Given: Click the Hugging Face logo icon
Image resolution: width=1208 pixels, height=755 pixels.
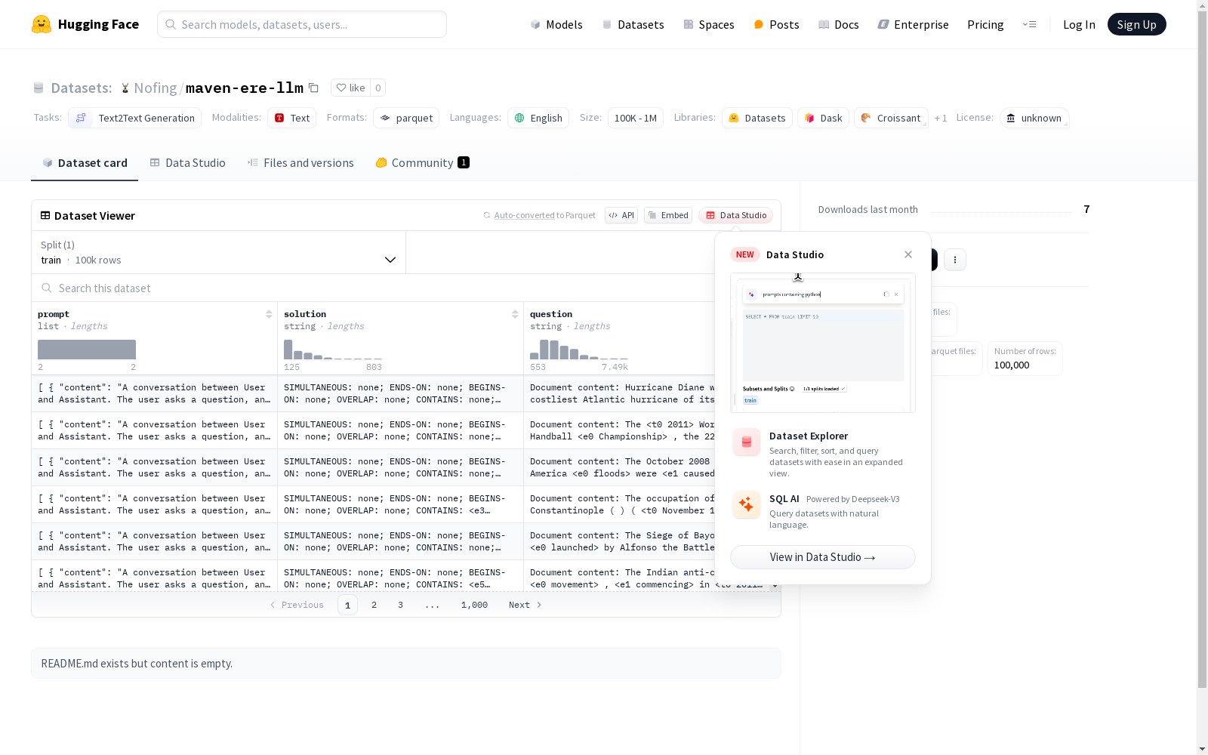Looking at the screenshot, I should [42, 24].
